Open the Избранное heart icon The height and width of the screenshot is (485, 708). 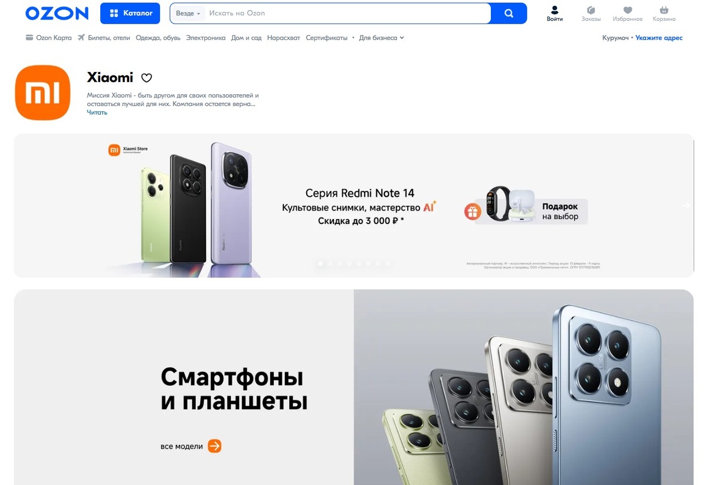coord(628,14)
